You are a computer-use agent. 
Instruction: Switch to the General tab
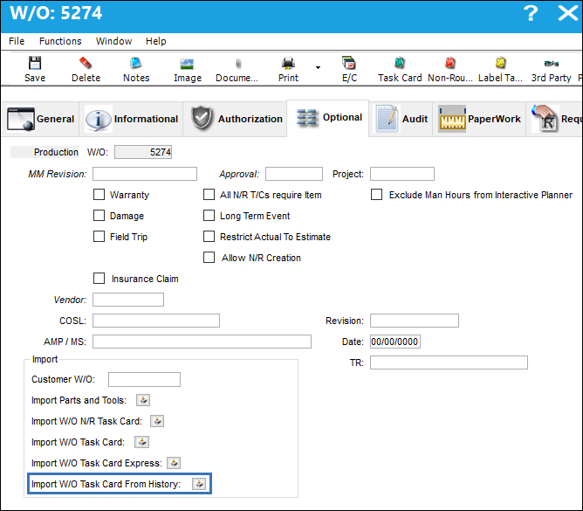coord(40,119)
